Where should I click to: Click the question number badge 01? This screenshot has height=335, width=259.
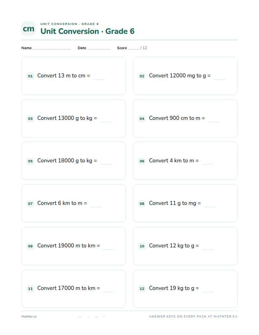(x=30, y=76)
